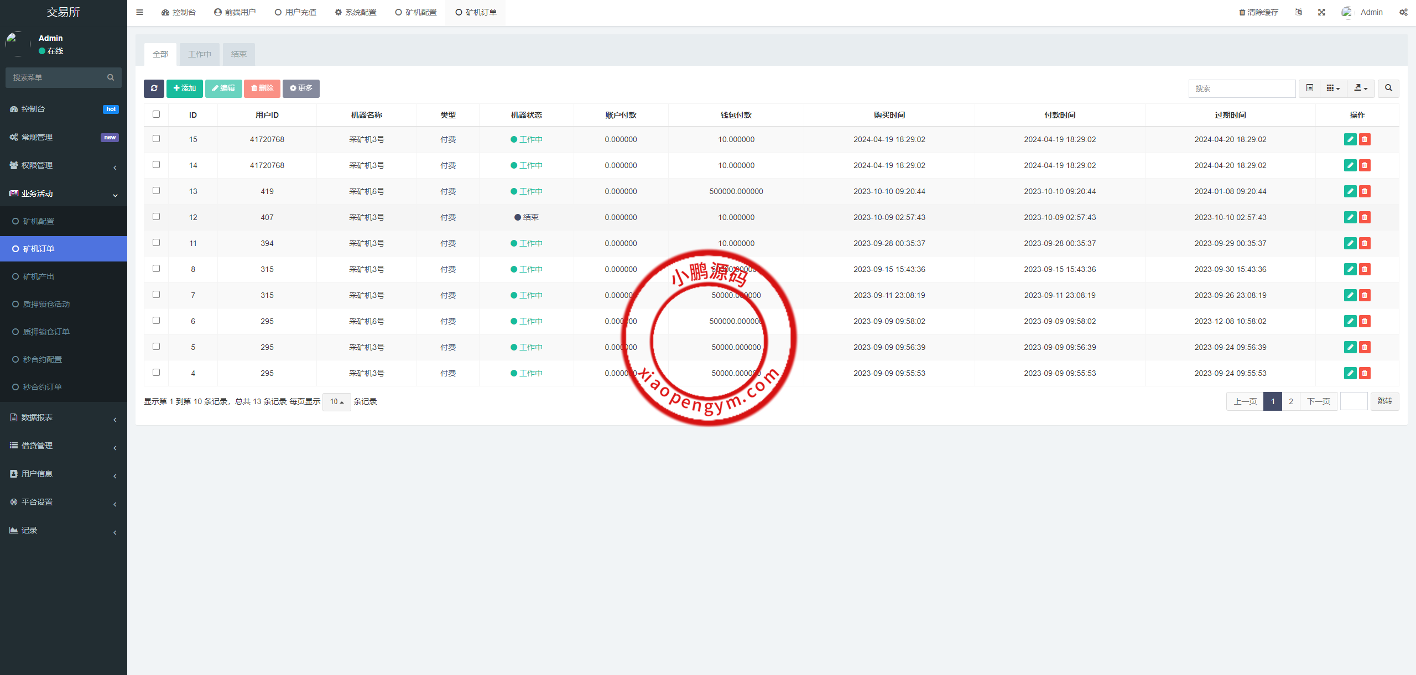Check the select-all checkbox in the table header

pyautogui.click(x=157, y=114)
